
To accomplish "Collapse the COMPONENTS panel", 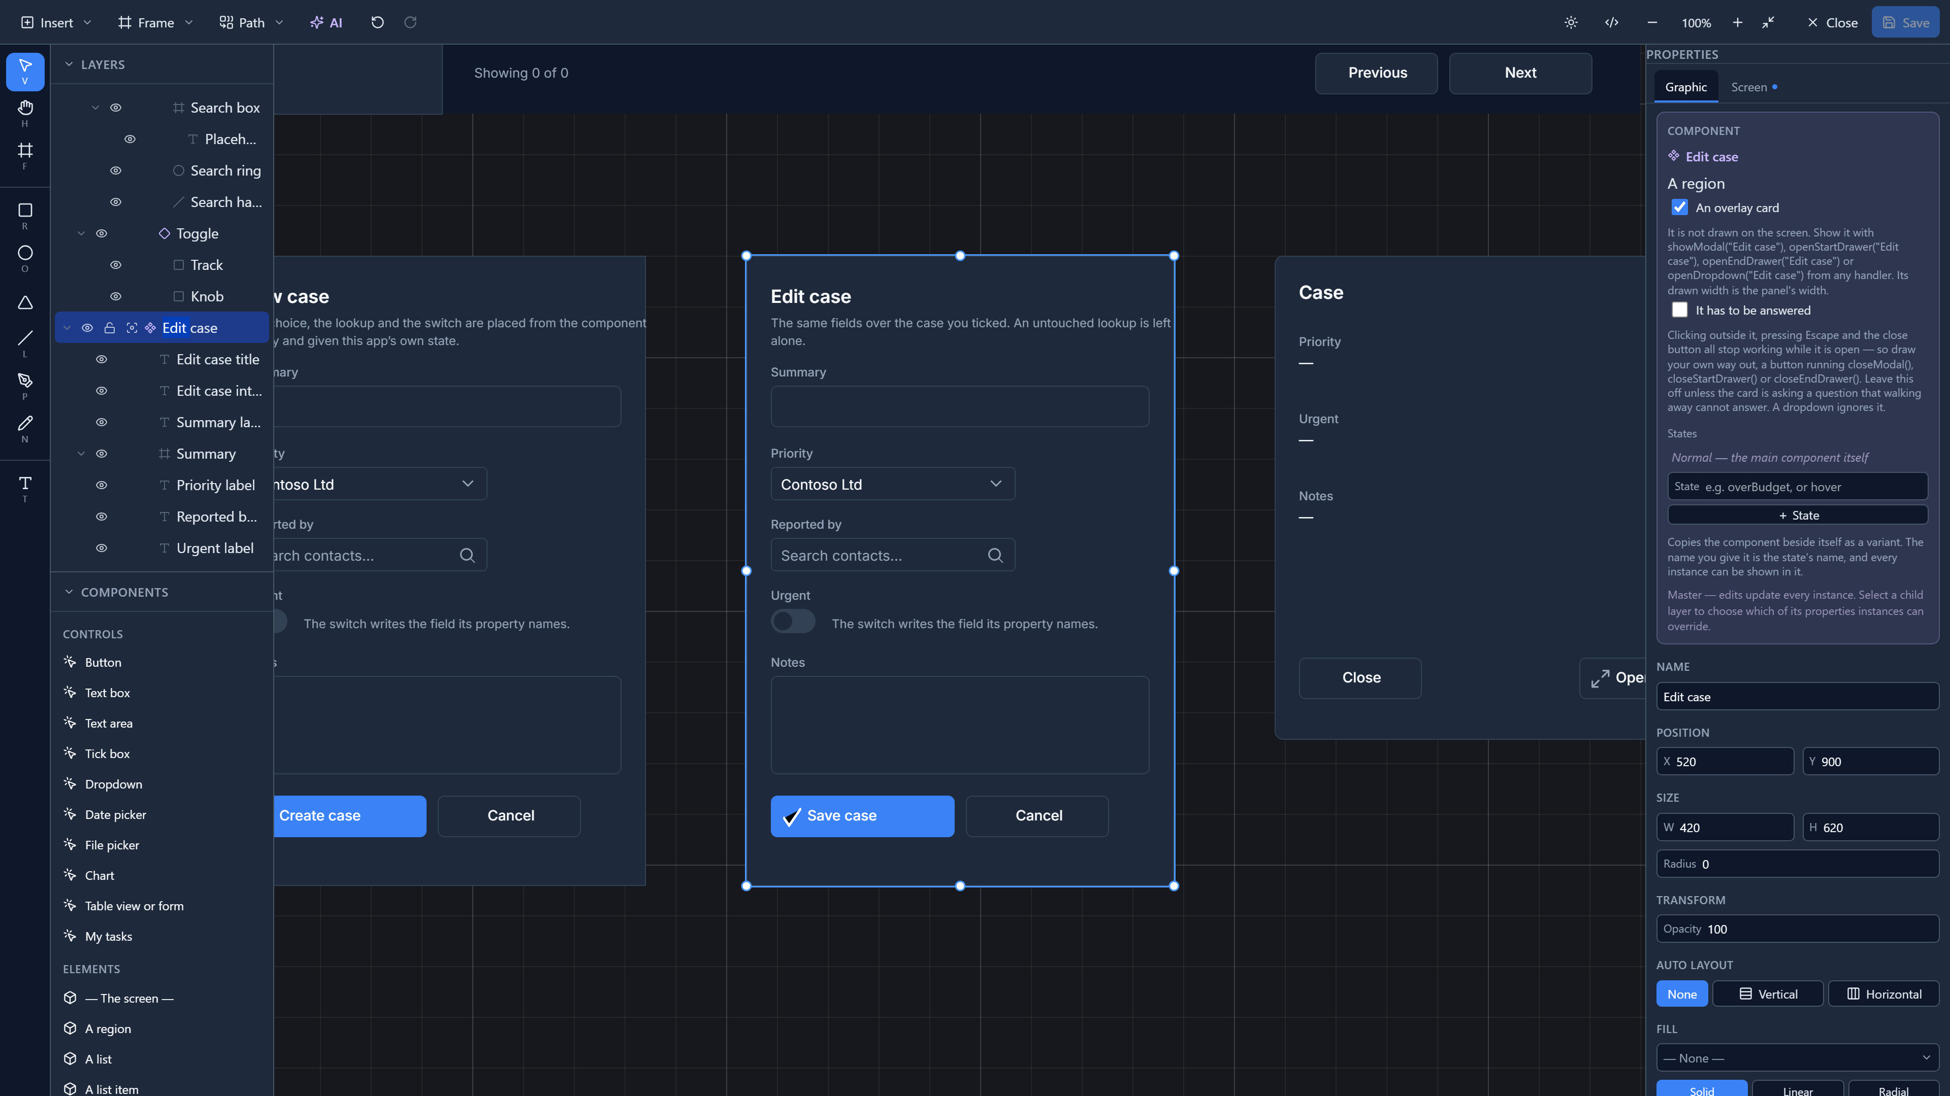I will tap(69, 592).
